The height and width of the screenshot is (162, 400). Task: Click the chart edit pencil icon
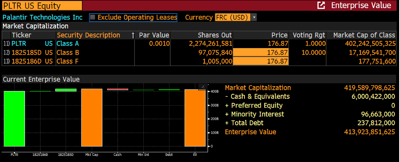point(203,87)
